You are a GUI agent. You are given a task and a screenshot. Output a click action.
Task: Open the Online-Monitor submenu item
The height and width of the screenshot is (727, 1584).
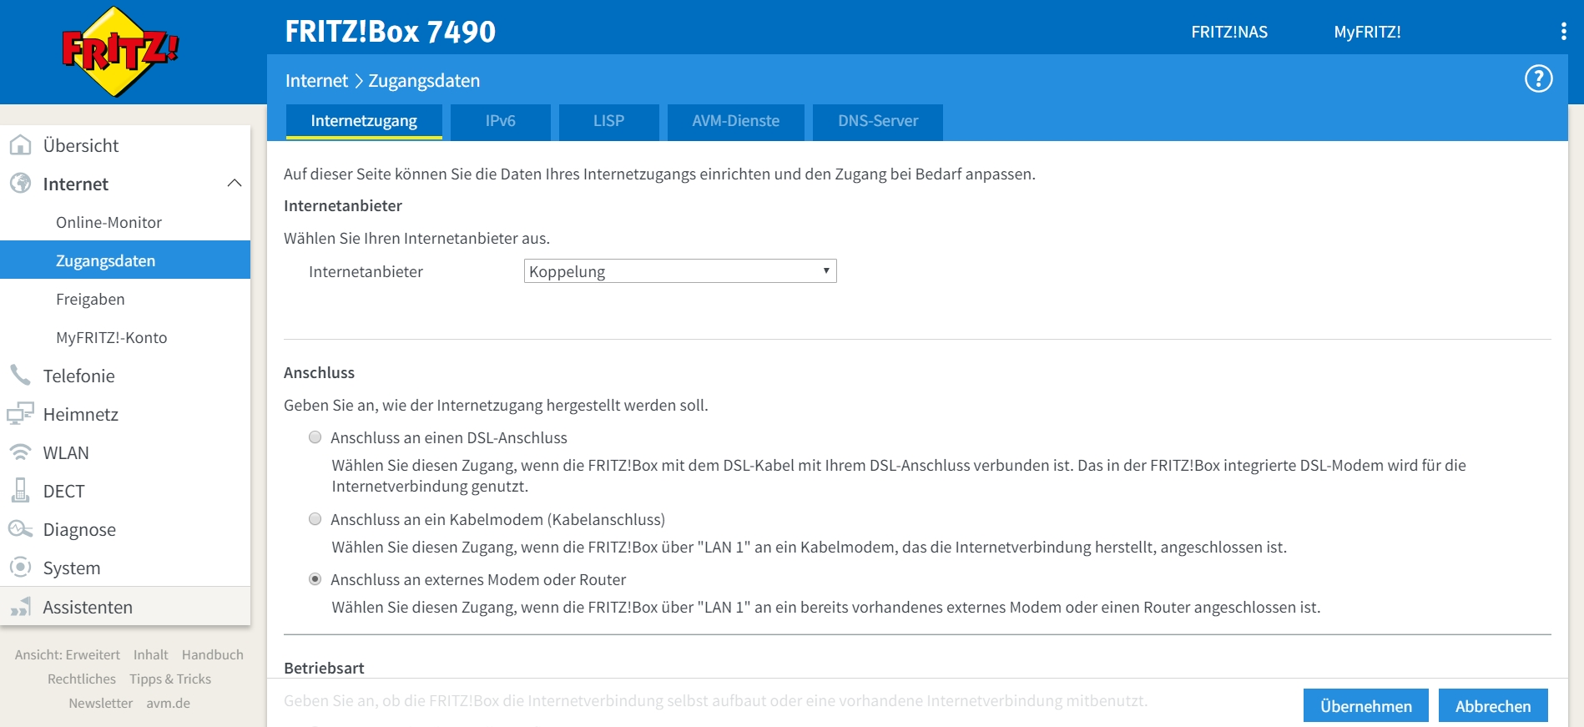coord(125,222)
